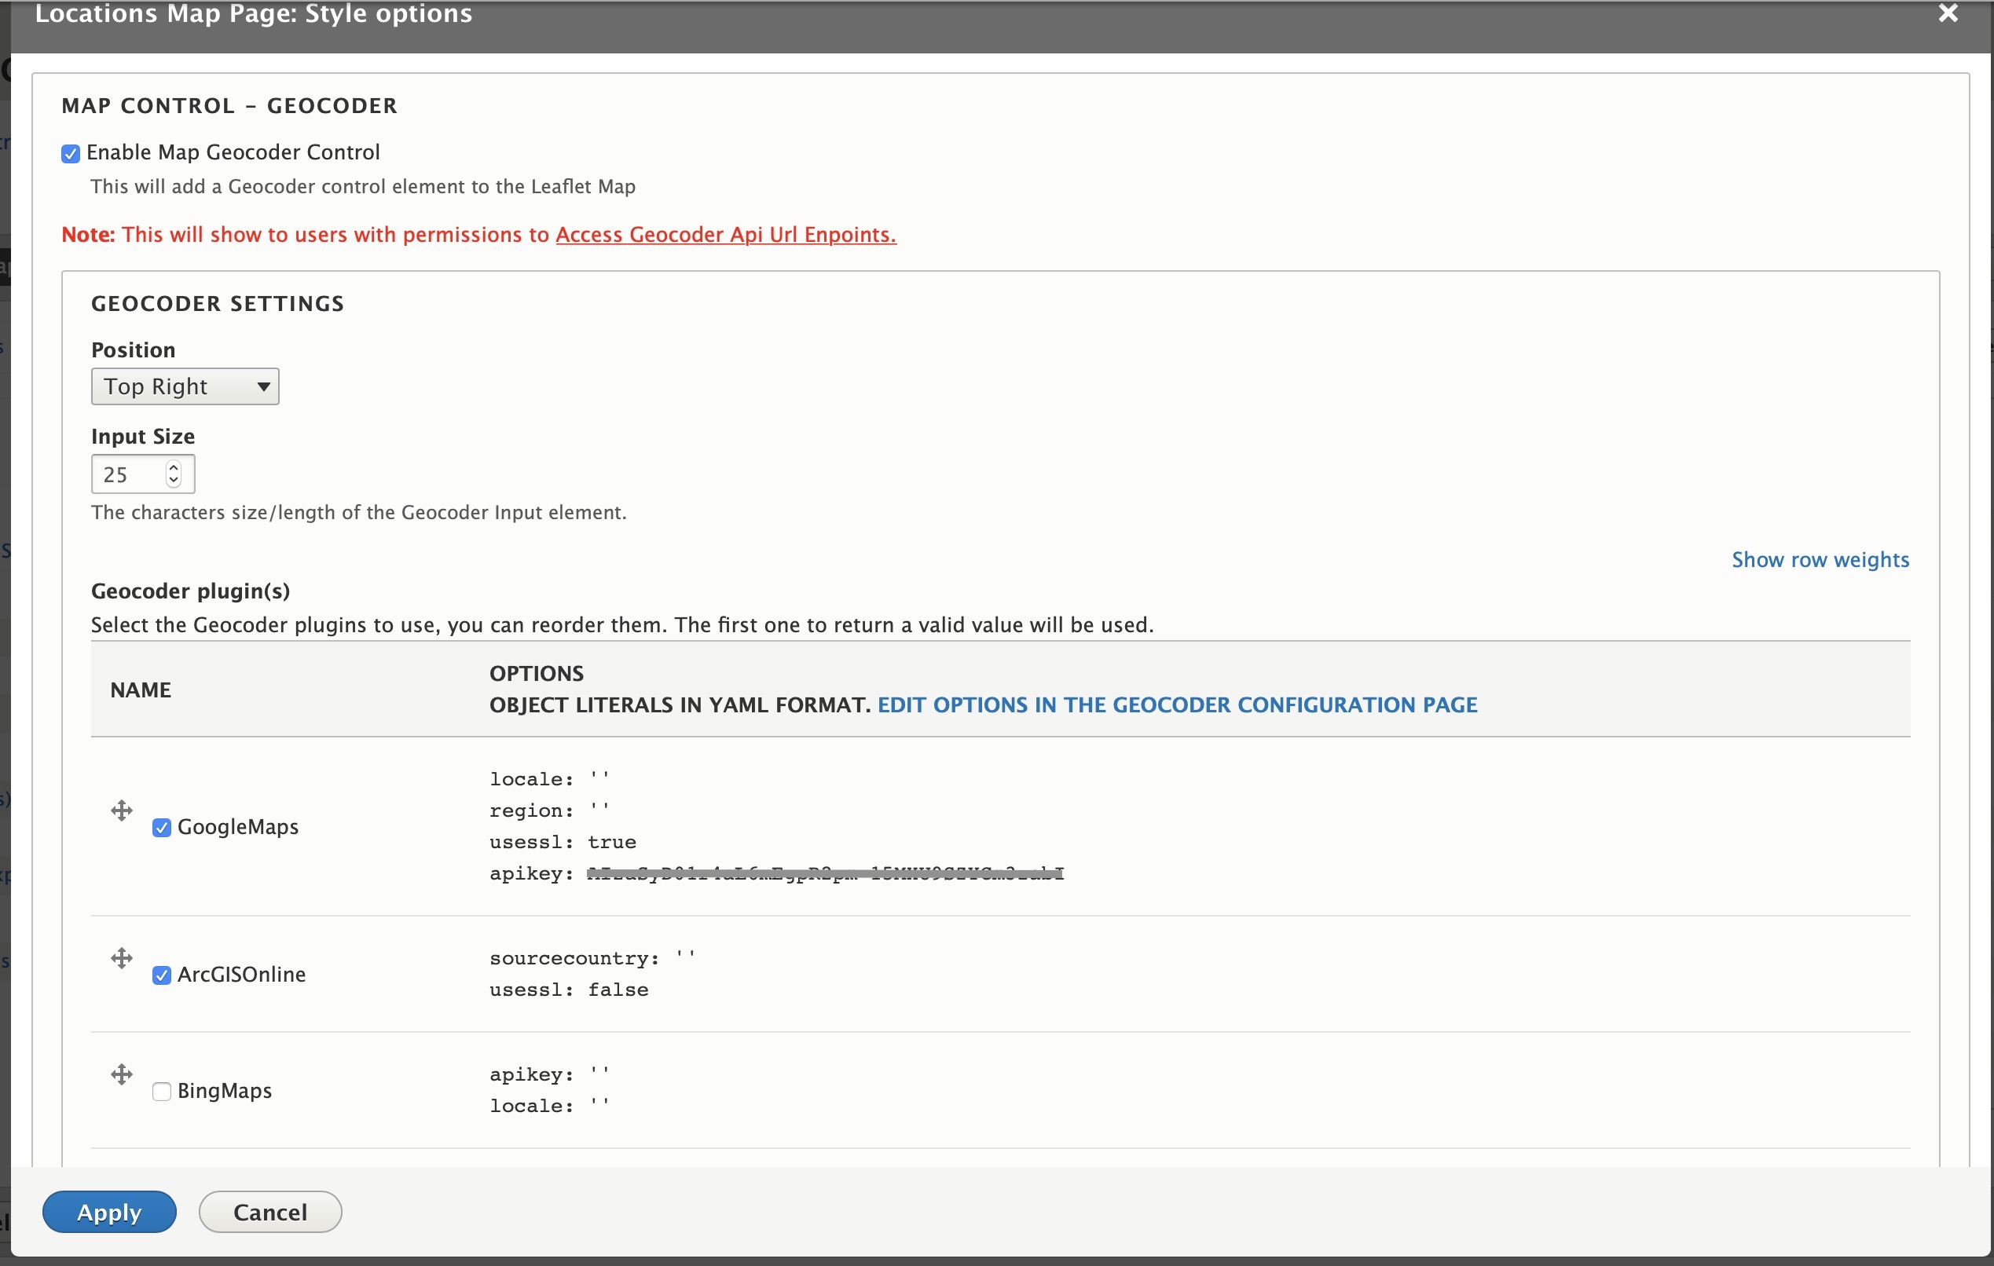
Task: Click the up arrow on Input Size stepper
Action: 173,467
